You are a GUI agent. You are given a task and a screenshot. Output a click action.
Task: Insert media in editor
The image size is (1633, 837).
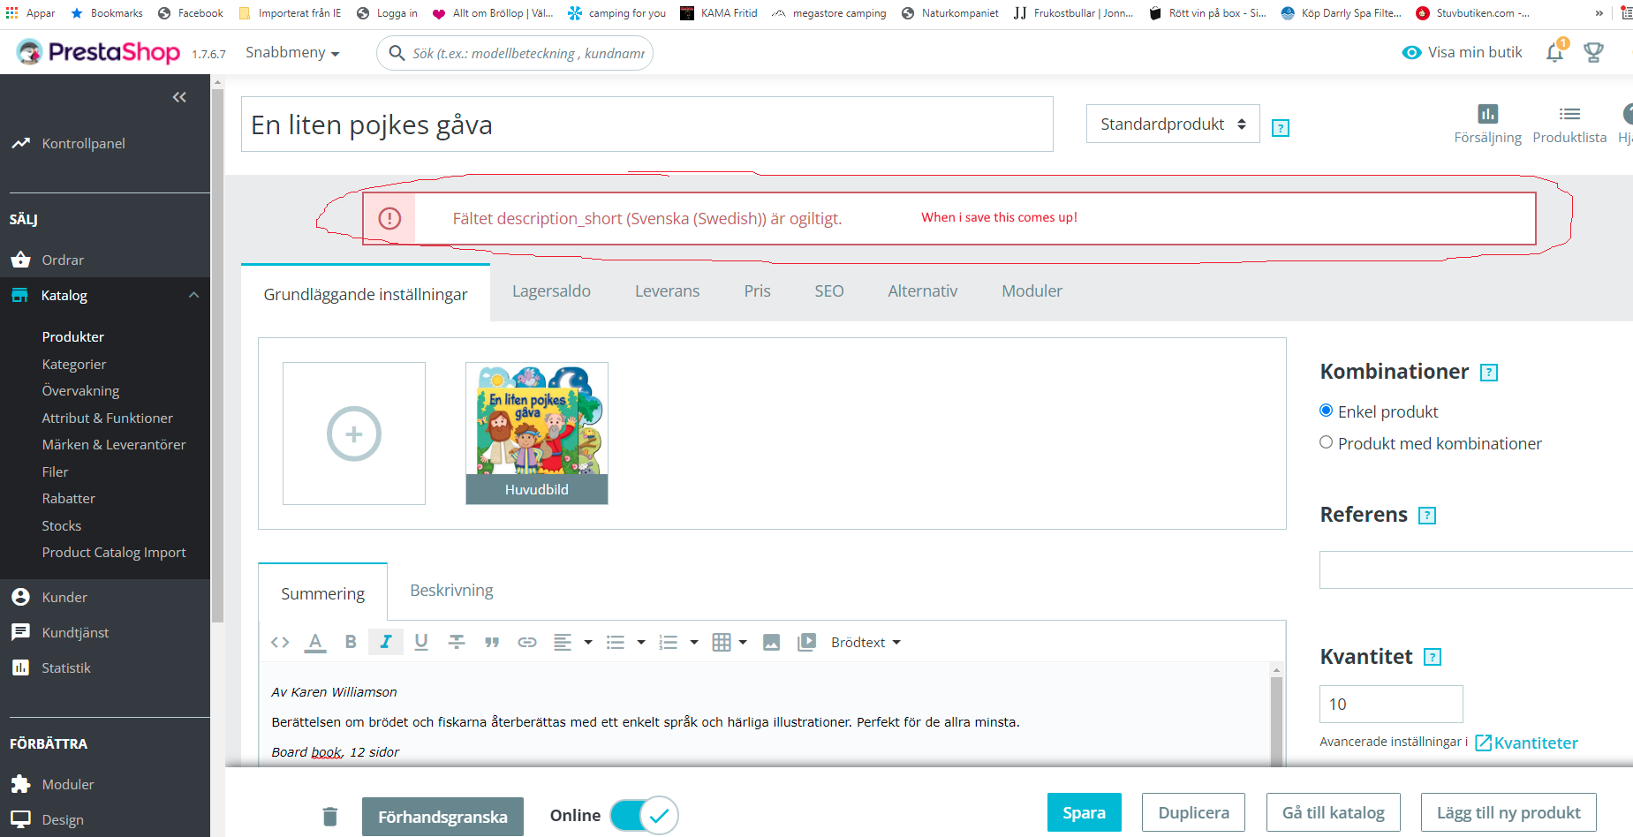(806, 642)
